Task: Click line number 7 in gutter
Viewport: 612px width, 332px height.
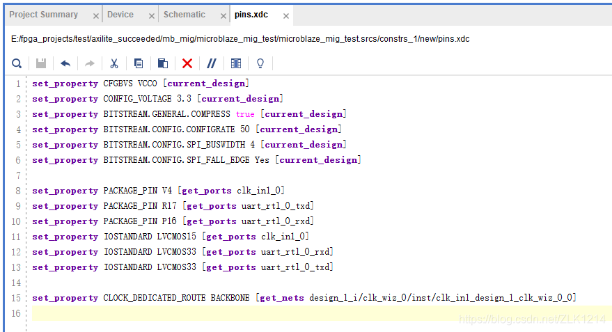Action: (18, 175)
